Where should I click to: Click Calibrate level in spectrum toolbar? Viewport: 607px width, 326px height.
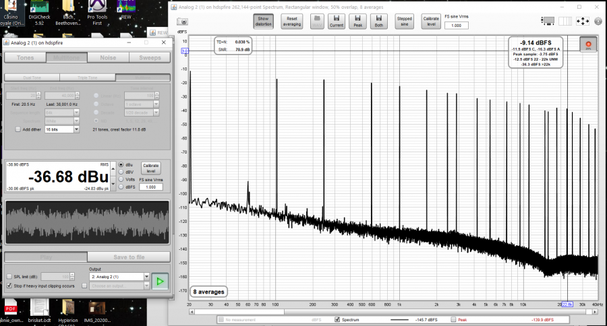coord(431,22)
